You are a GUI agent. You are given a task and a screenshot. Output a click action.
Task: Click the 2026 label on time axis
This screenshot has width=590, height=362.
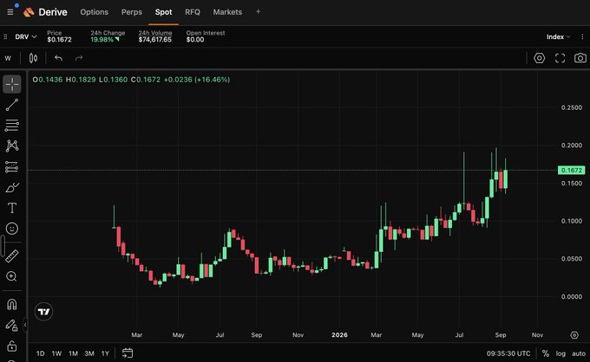(x=339, y=335)
